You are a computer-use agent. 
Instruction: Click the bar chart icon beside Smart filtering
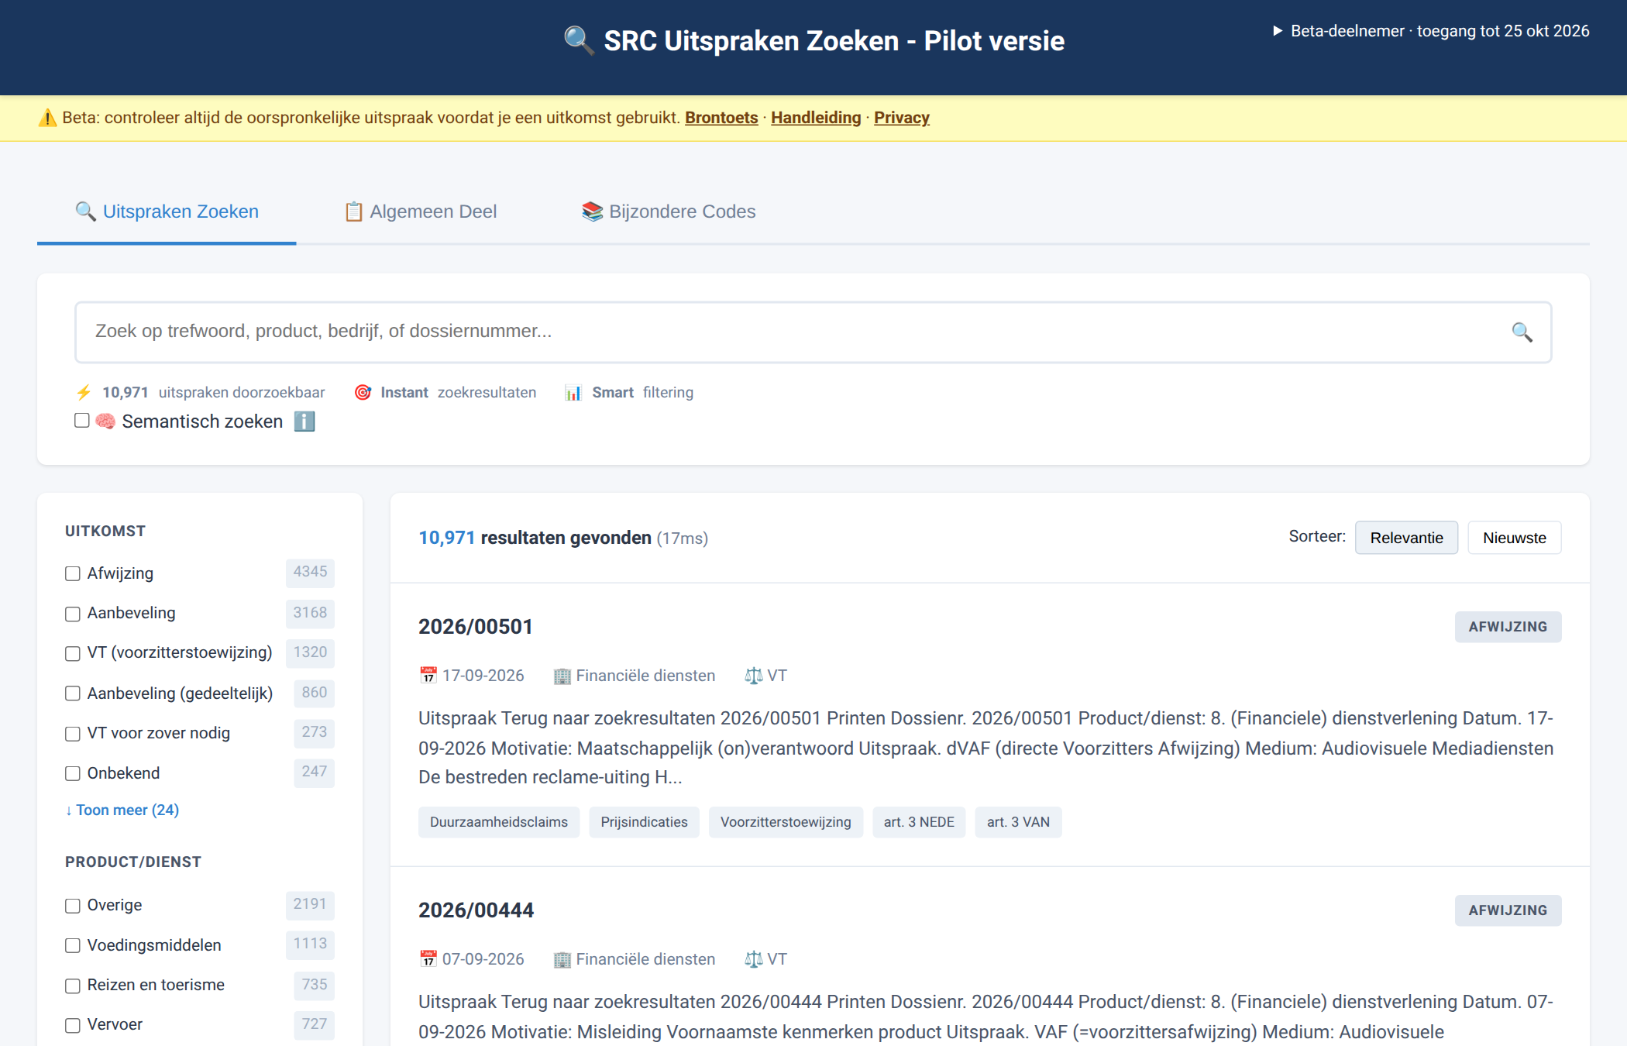click(x=573, y=393)
